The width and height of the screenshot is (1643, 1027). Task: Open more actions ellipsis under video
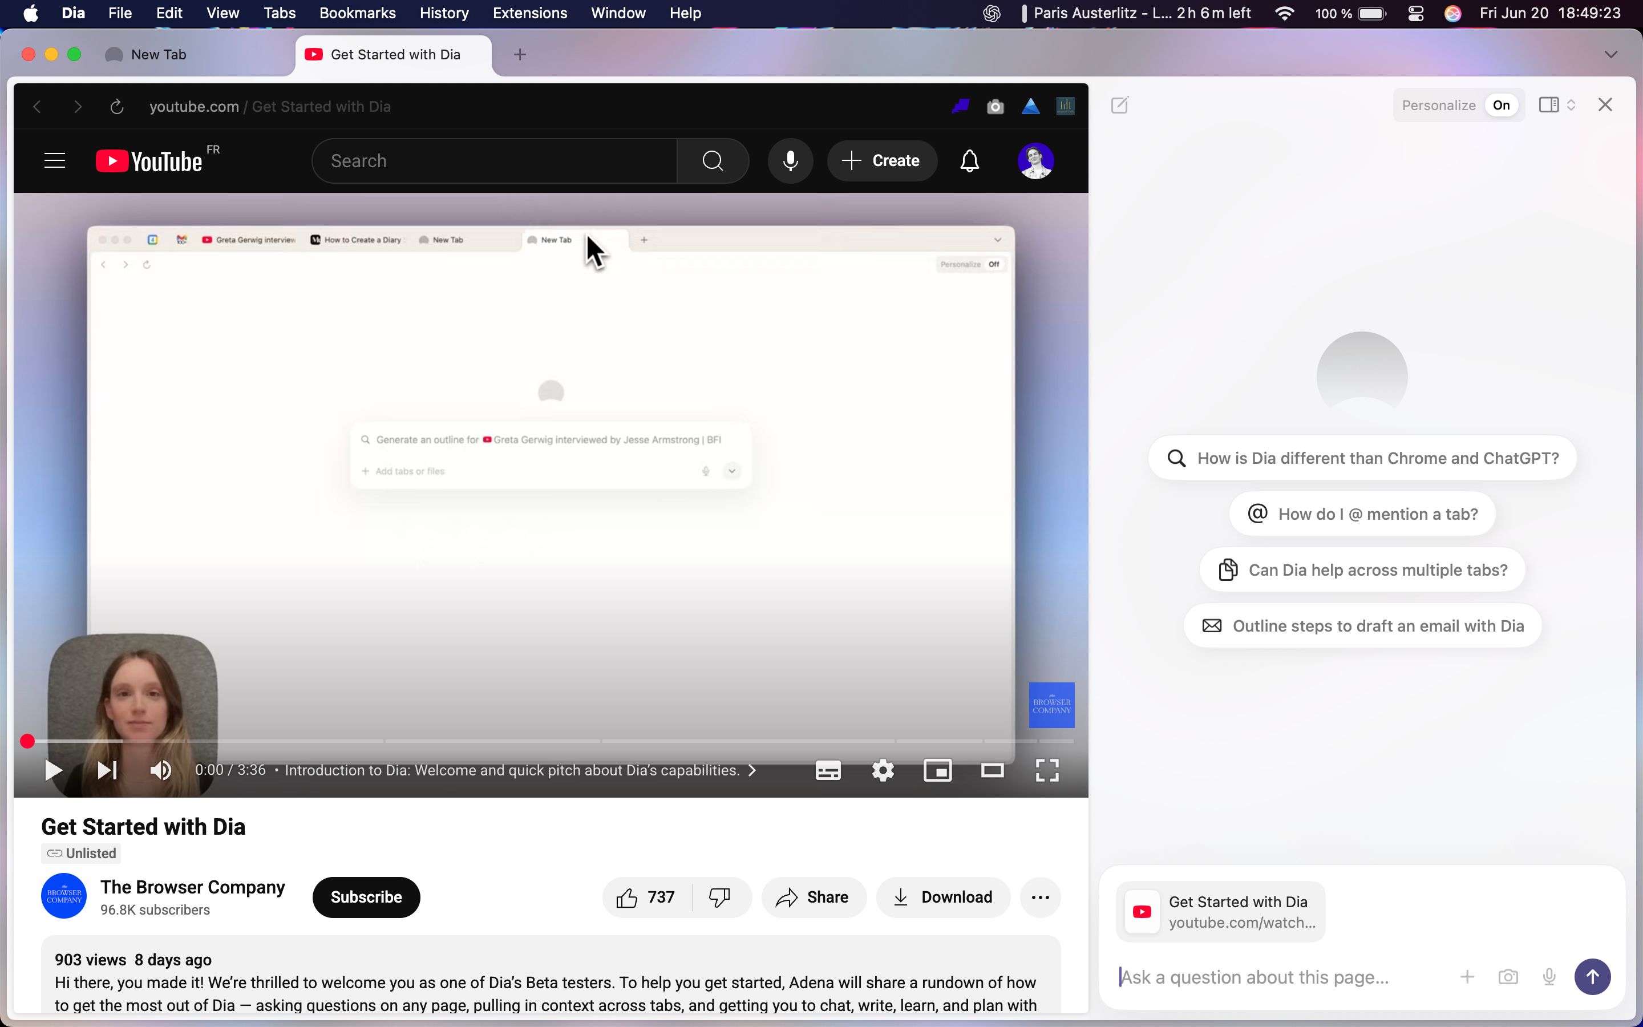pos(1040,897)
